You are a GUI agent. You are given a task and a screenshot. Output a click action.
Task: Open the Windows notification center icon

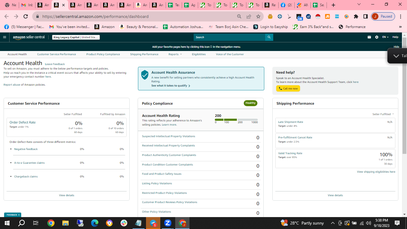click(x=397, y=223)
